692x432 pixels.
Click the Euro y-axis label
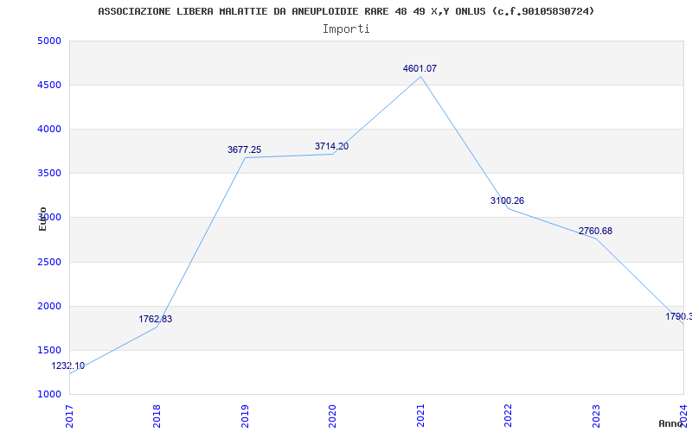[42, 219]
